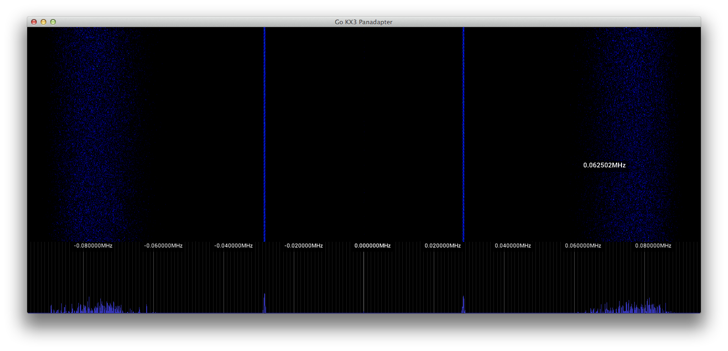Select the -0.060000MHz frequency label
This screenshot has width=728, height=351.
pyautogui.click(x=163, y=246)
